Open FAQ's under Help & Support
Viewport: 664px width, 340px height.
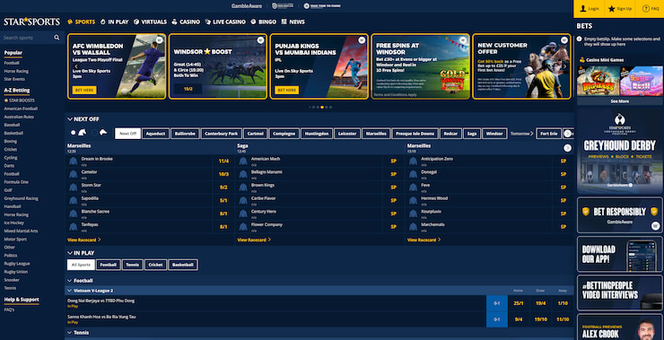(9, 309)
